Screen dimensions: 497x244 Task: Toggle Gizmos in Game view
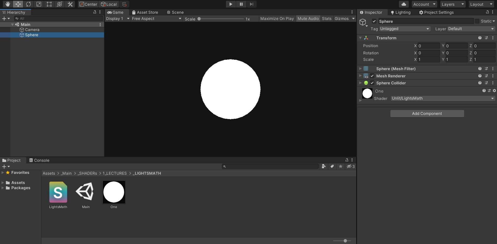coord(342,19)
